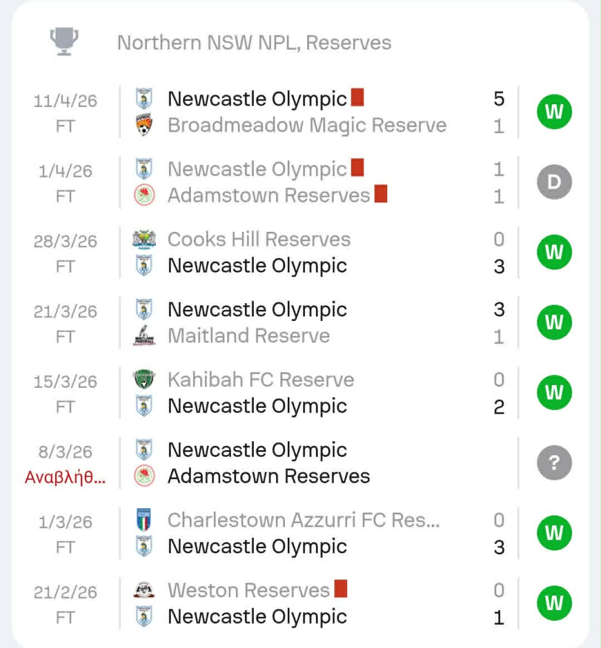
Task: Click the Weston Reserves team logo
Action: 144,590
